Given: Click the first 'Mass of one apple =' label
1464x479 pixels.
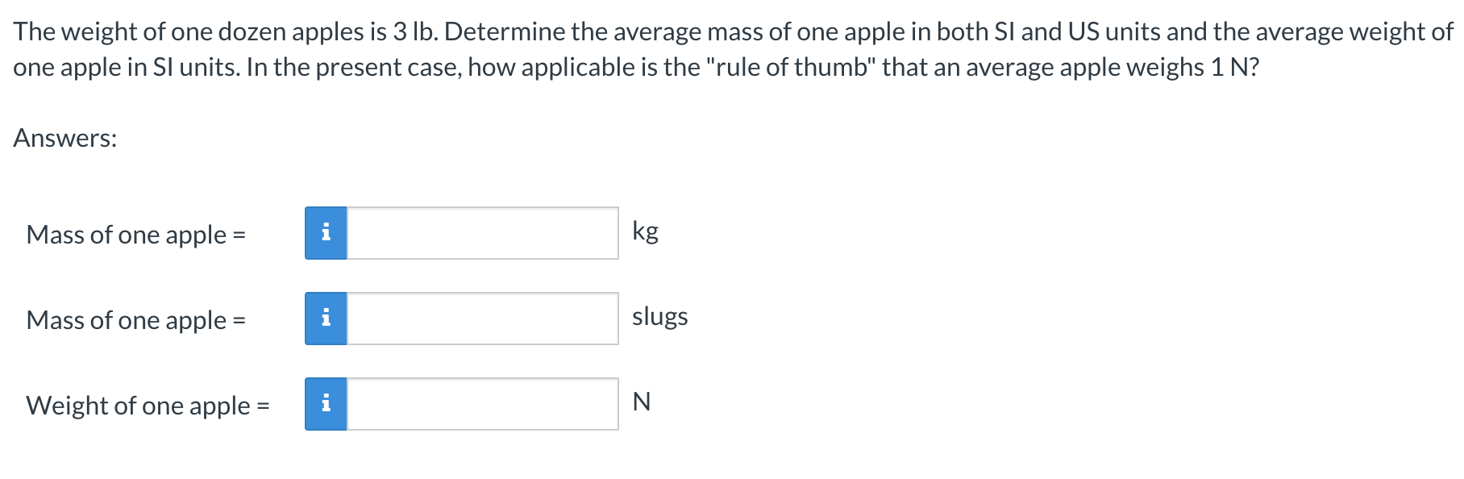Looking at the screenshot, I should [x=135, y=235].
